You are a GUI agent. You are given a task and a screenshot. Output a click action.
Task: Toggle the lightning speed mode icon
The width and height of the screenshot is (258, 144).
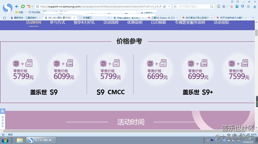click(x=160, y=7)
